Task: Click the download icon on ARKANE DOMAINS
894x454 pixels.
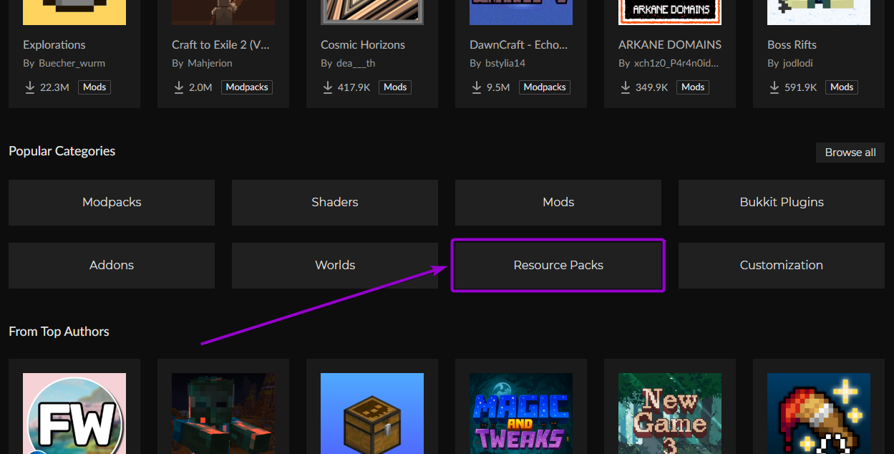Action: (x=625, y=87)
